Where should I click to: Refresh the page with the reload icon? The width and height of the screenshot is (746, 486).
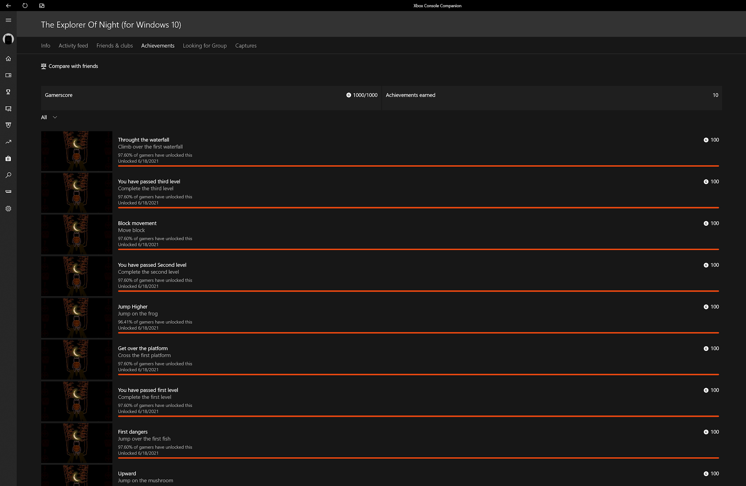(25, 6)
